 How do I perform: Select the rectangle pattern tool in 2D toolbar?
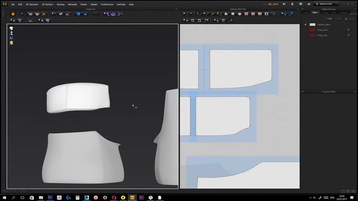click(233, 14)
